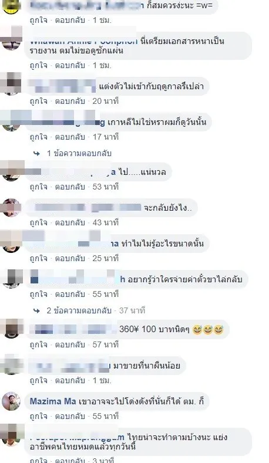This screenshot has height=463, width=269.
Task: Click the reply arrow icon beside 2 ข้อความตอบกลับ
Action: [x=36, y=310]
